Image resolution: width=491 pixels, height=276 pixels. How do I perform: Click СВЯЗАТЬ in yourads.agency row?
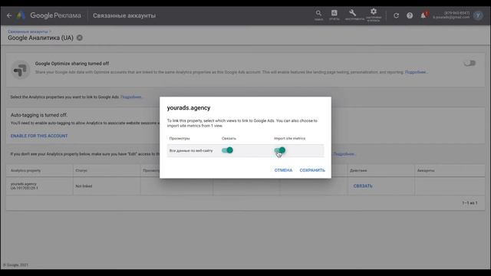pyautogui.click(x=363, y=186)
